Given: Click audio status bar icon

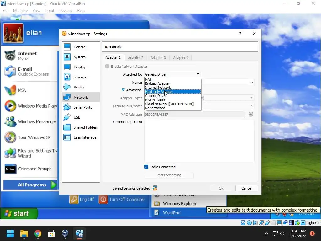Looking at the screenshot, I should click(x=255, y=223).
